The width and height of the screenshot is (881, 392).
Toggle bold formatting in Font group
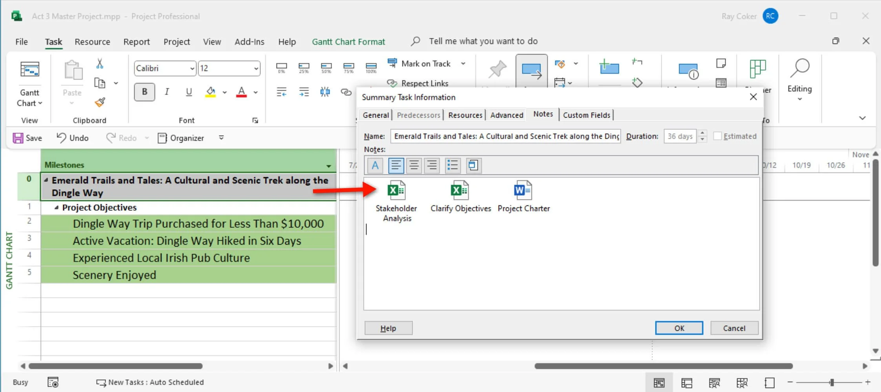[144, 92]
